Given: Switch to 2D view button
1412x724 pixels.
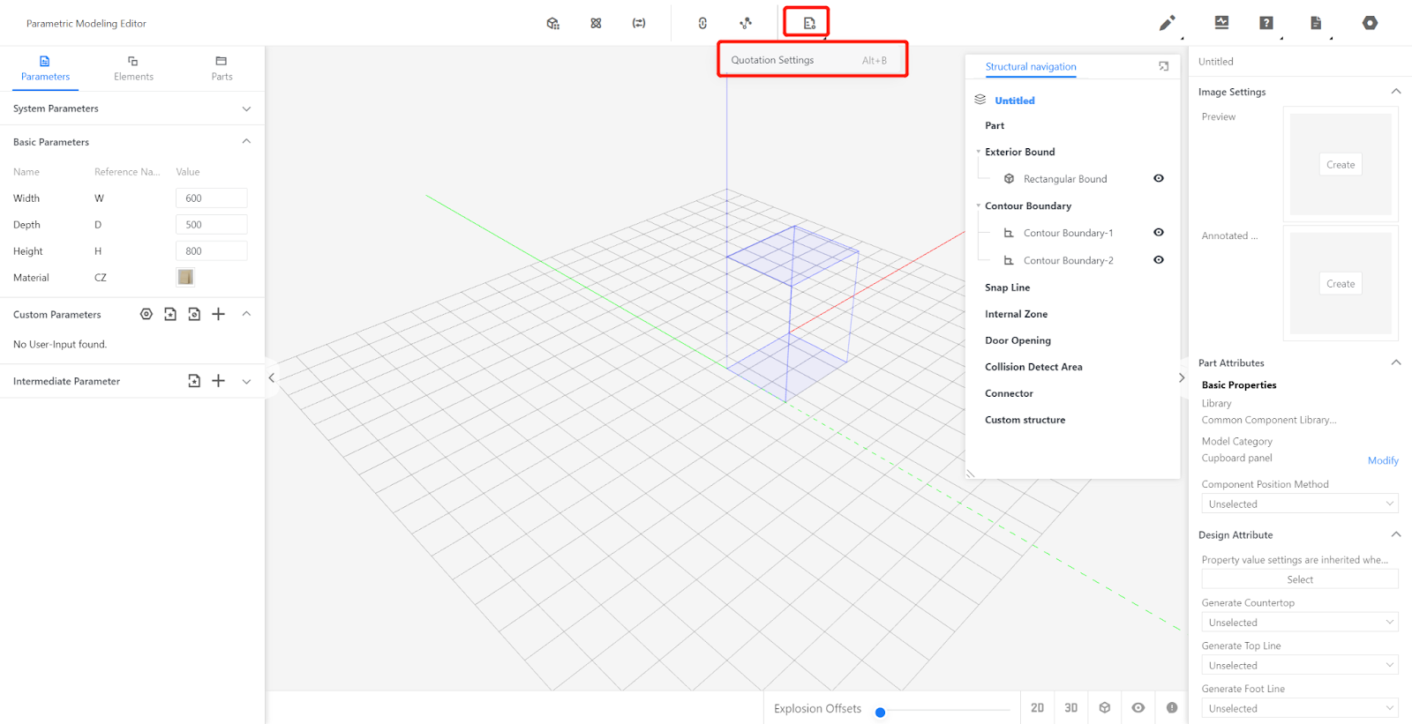Looking at the screenshot, I should [1037, 708].
